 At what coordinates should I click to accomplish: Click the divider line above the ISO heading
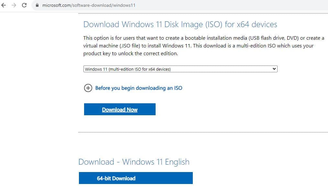(203, 13)
